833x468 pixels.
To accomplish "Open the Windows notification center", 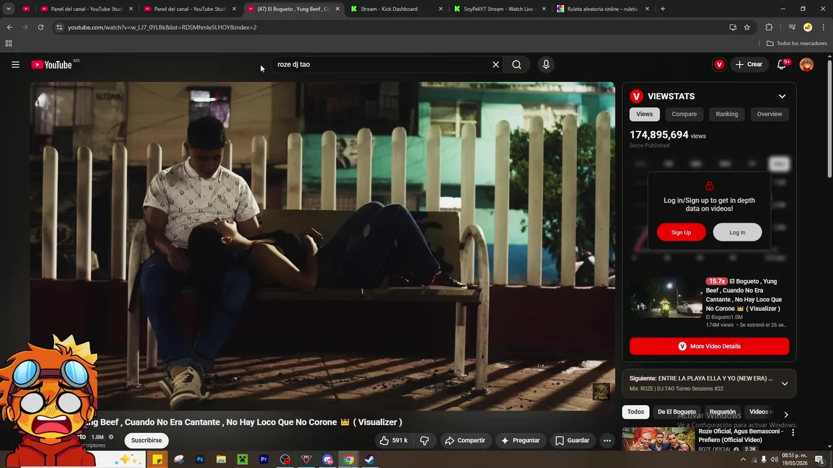I will click(x=819, y=460).
